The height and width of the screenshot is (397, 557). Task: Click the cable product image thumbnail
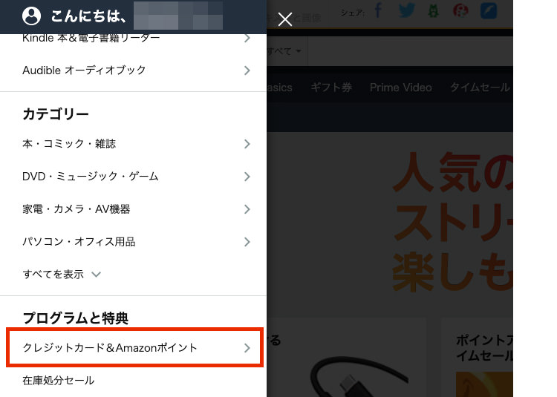pyautogui.click(x=359, y=376)
